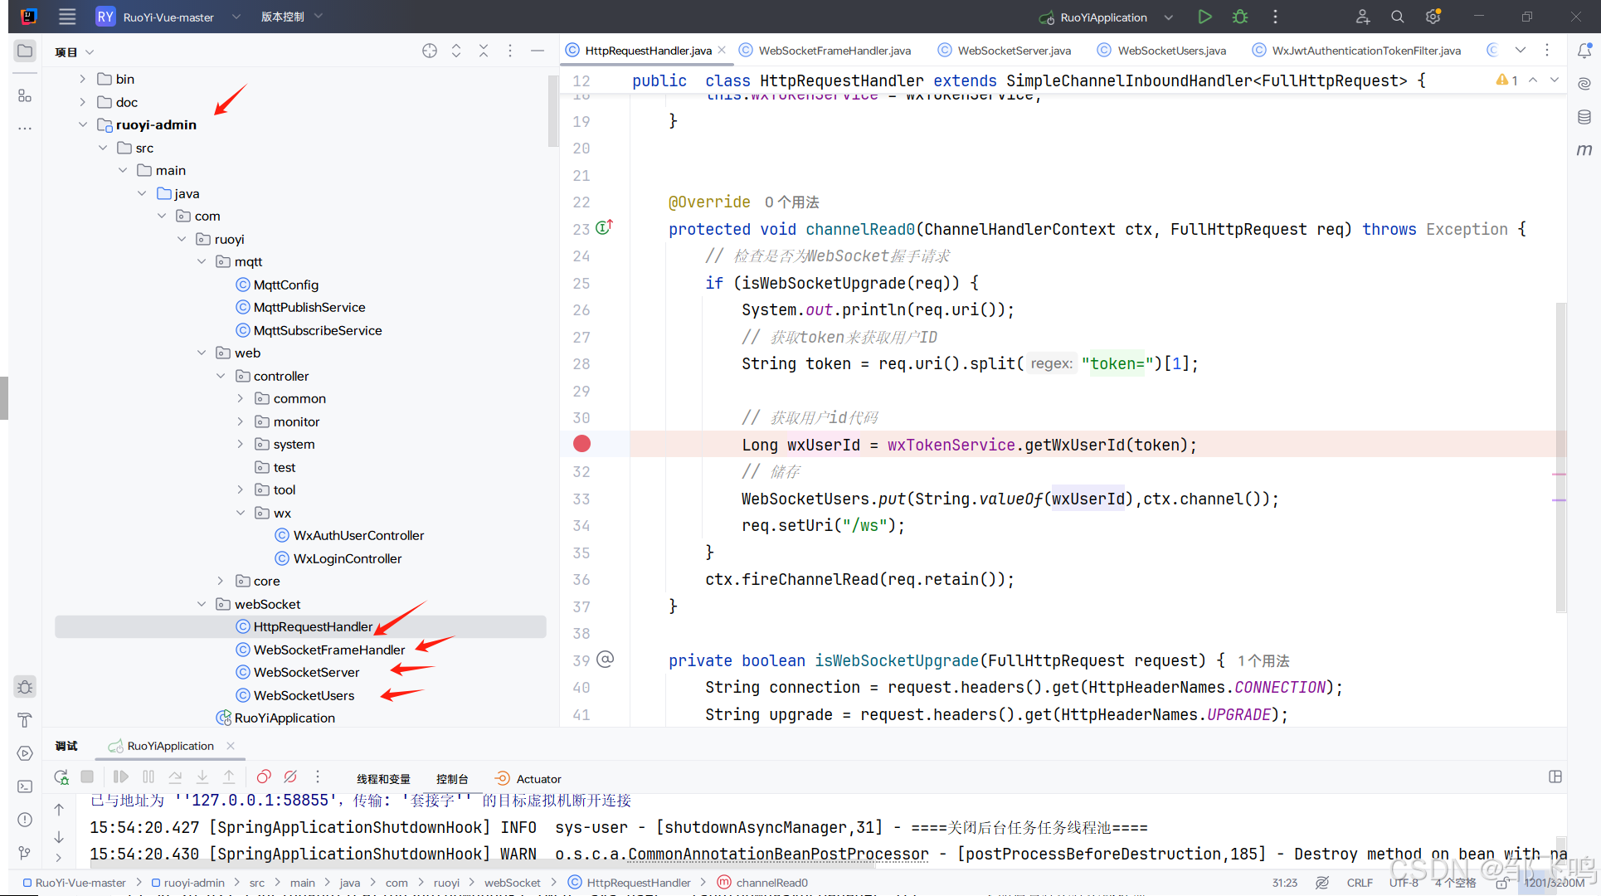Open the Maven tool window icon
Viewport: 1601px width, 896px height.
tap(1584, 149)
